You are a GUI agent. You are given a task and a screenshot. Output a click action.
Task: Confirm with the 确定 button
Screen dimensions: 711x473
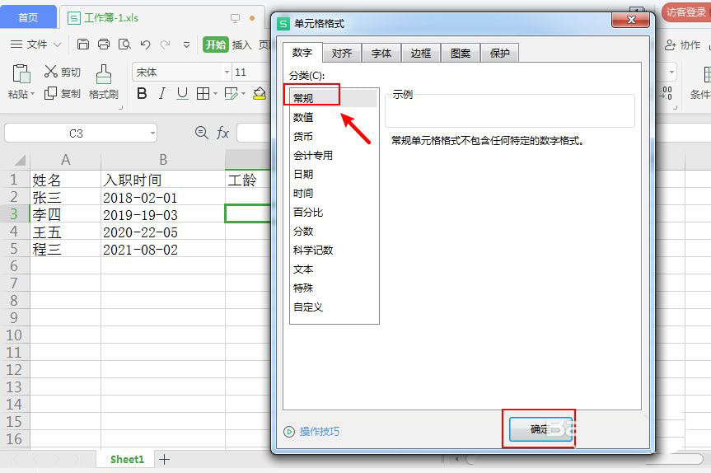pos(540,429)
